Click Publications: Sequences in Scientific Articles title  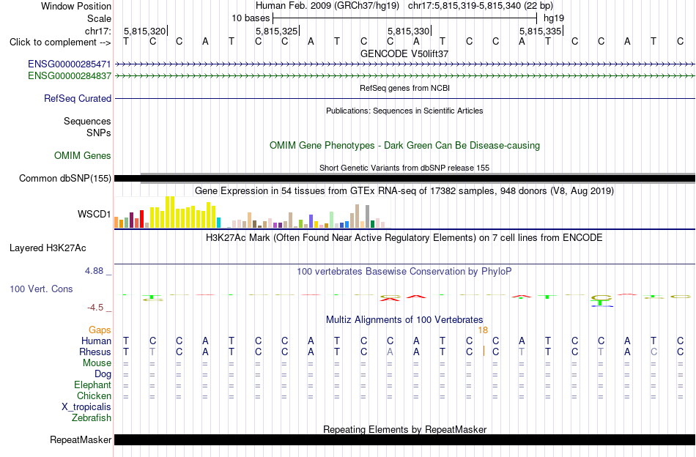pos(404,111)
